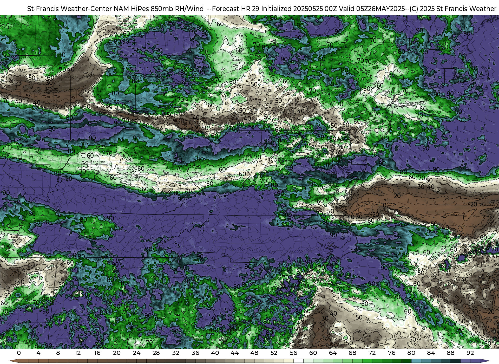499x364 pixels.
Task: Click the colorbar label '56'
Action: pos(293,353)
